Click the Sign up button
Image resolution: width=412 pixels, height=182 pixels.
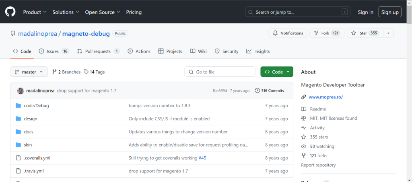pyautogui.click(x=390, y=12)
